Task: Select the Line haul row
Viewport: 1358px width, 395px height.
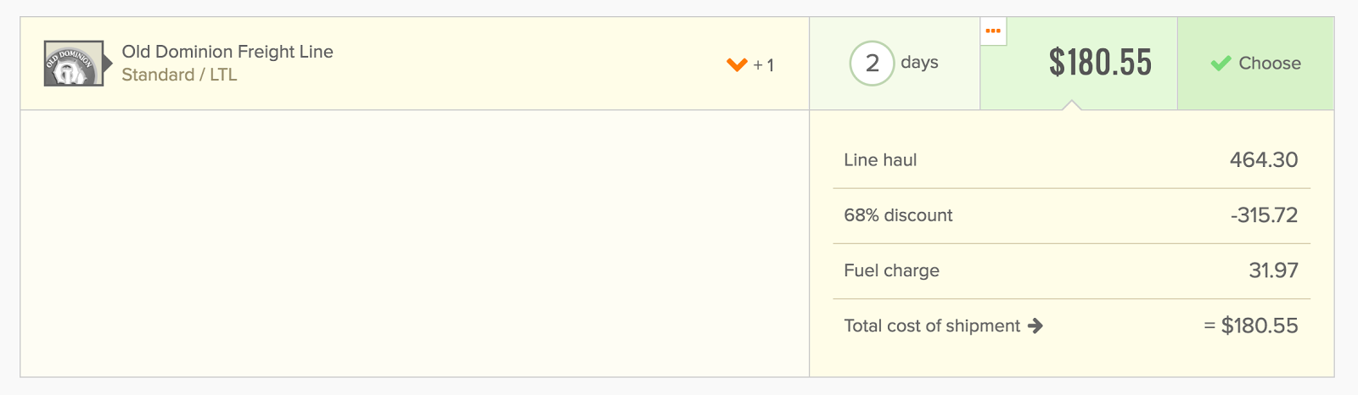Action: click(x=1071, y=160)
